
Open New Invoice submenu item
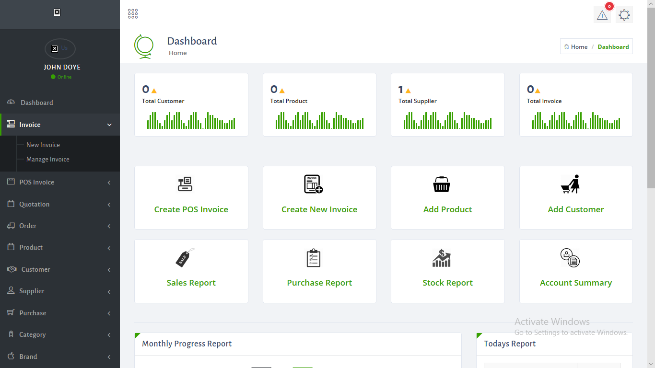43,145
